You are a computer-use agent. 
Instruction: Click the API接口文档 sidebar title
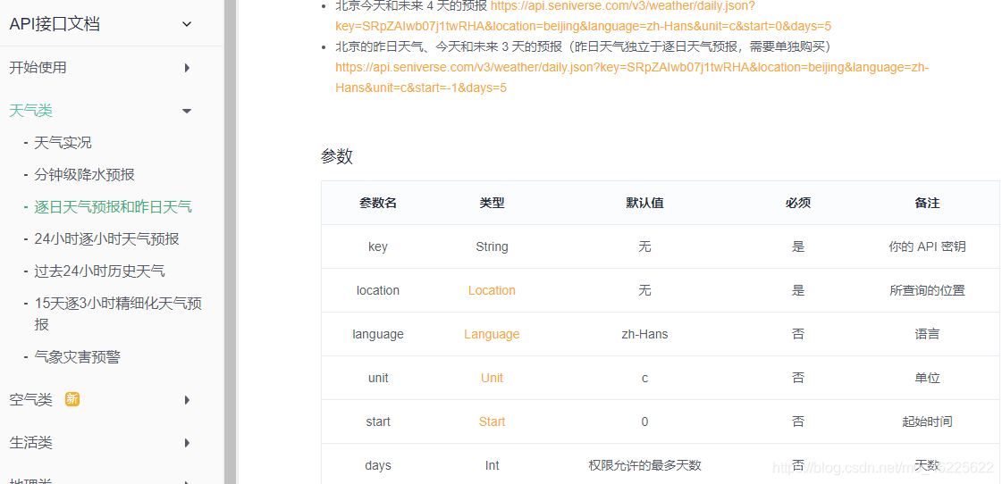point(55,24)
